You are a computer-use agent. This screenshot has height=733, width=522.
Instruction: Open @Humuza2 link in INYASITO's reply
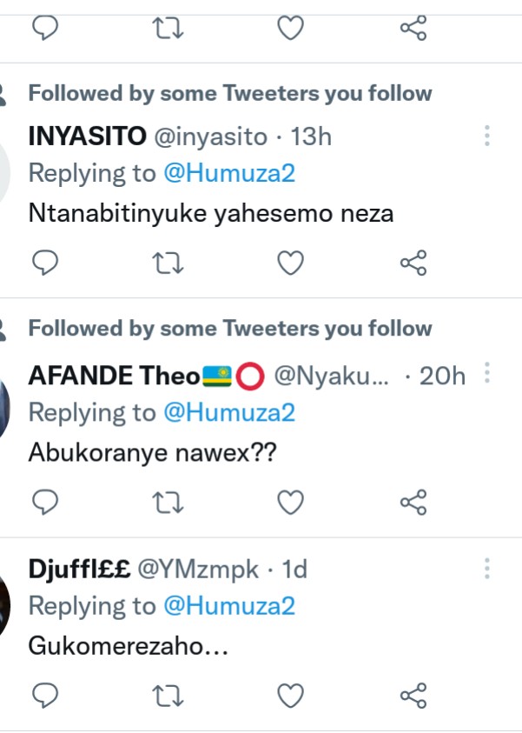229,173
